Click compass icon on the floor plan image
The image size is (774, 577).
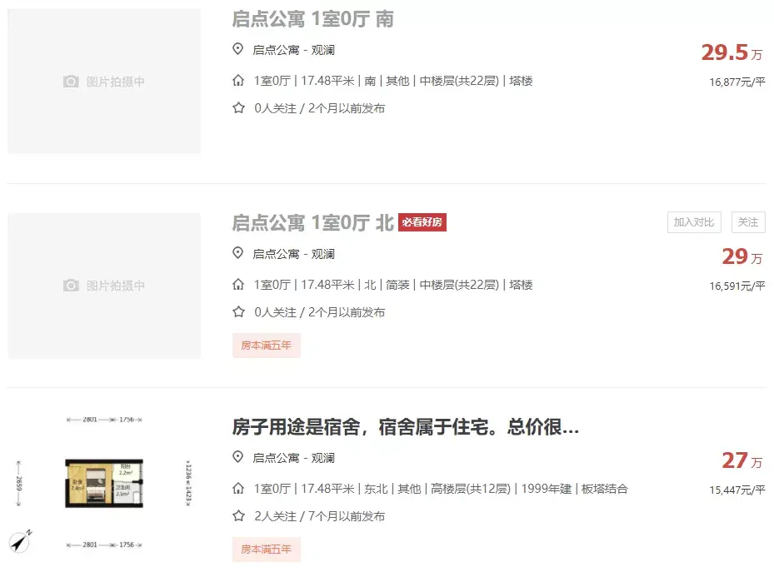click(x=19, y=541)
